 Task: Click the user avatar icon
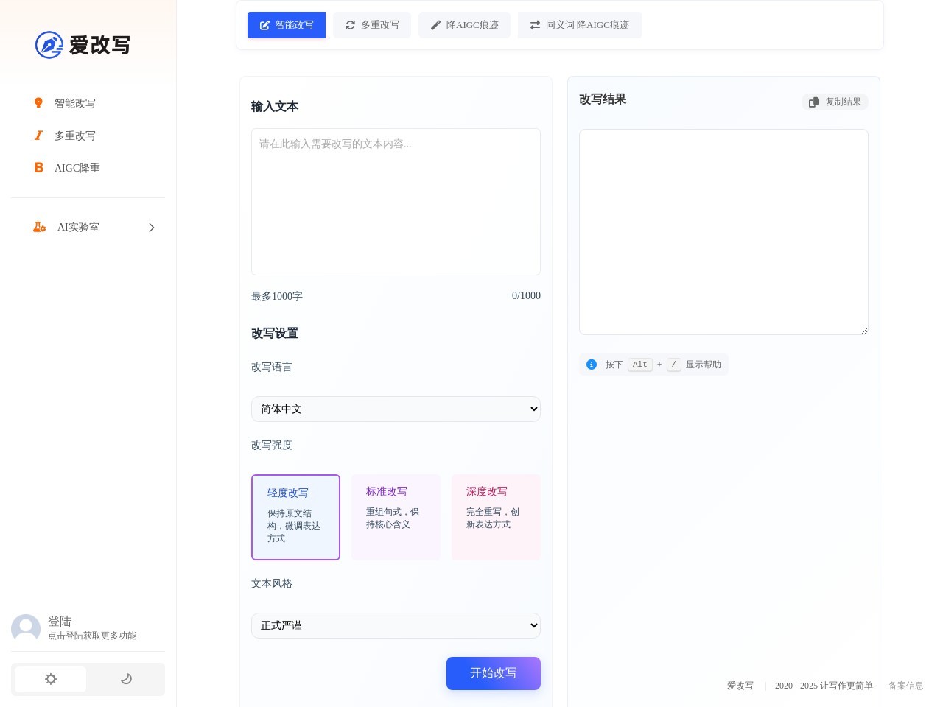[26, 628]
